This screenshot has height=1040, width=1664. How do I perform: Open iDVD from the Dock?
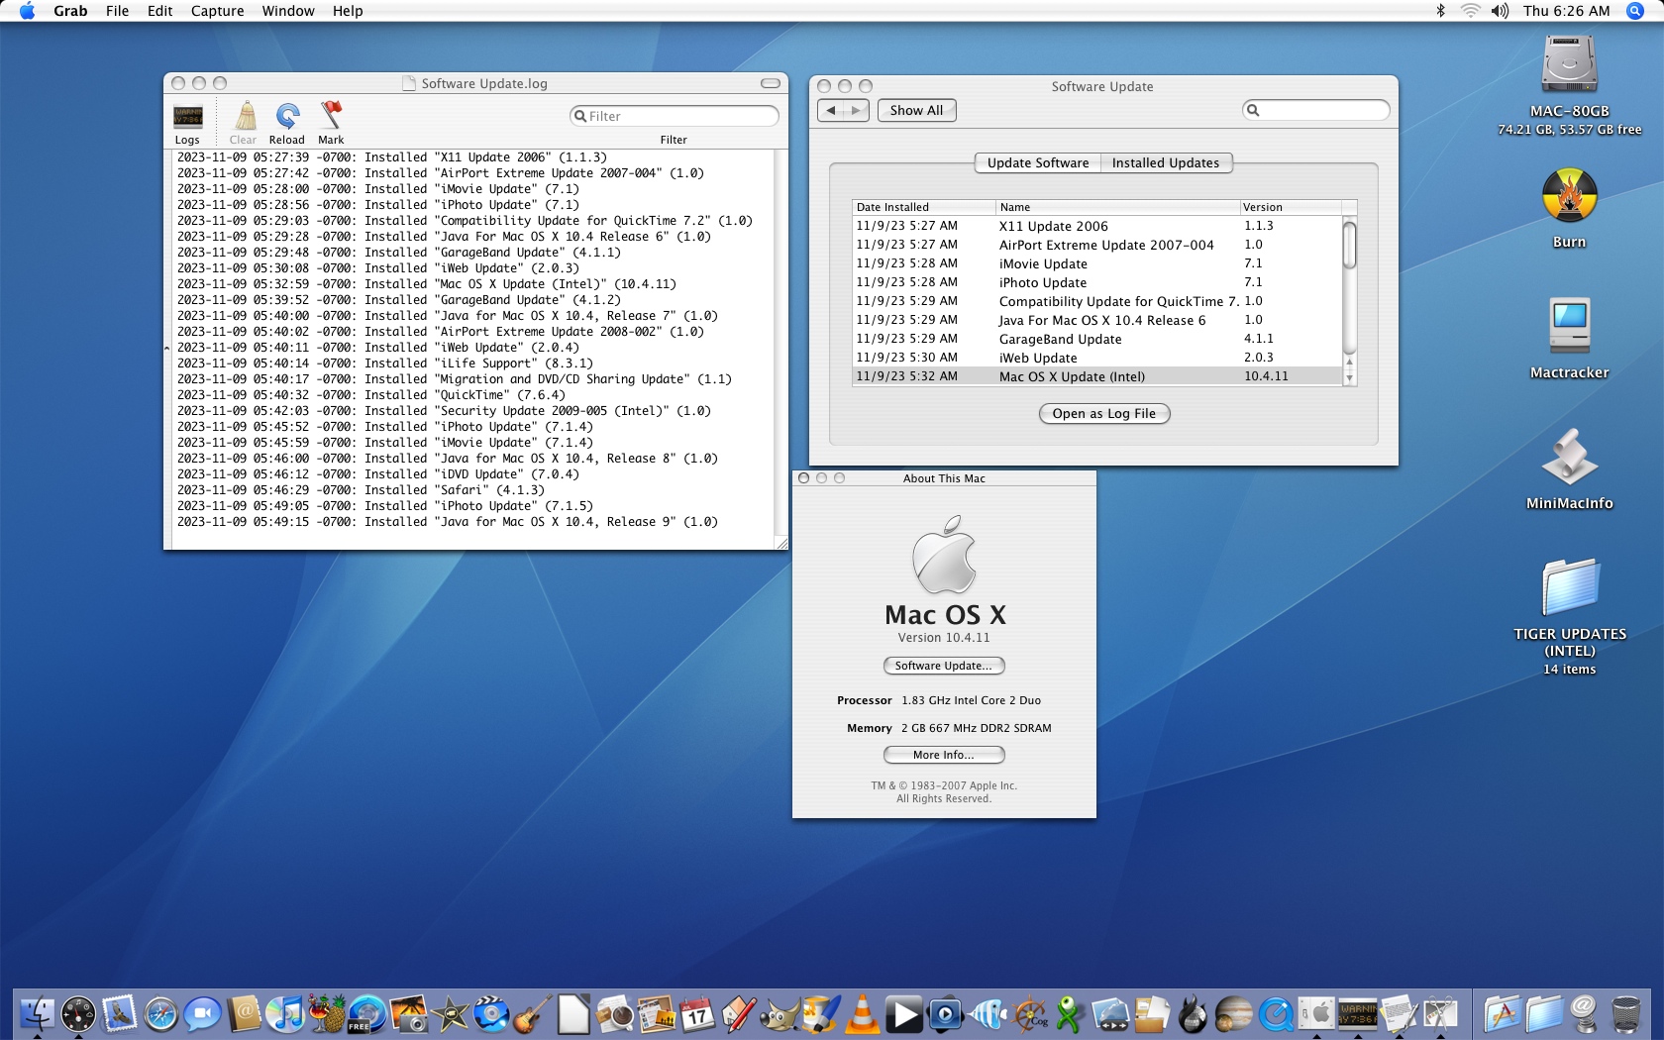[x=491, y=1013]
